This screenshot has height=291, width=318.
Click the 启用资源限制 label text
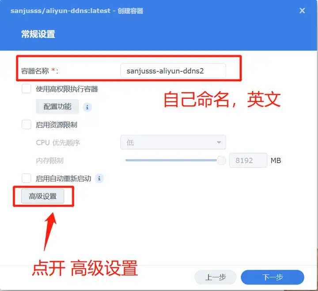(x=57, y=125)
